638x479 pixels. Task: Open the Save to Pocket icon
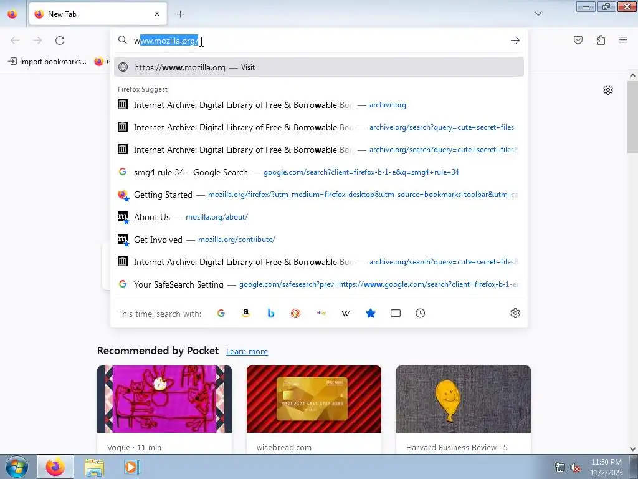pyautogui.click(x=578, y=40)
